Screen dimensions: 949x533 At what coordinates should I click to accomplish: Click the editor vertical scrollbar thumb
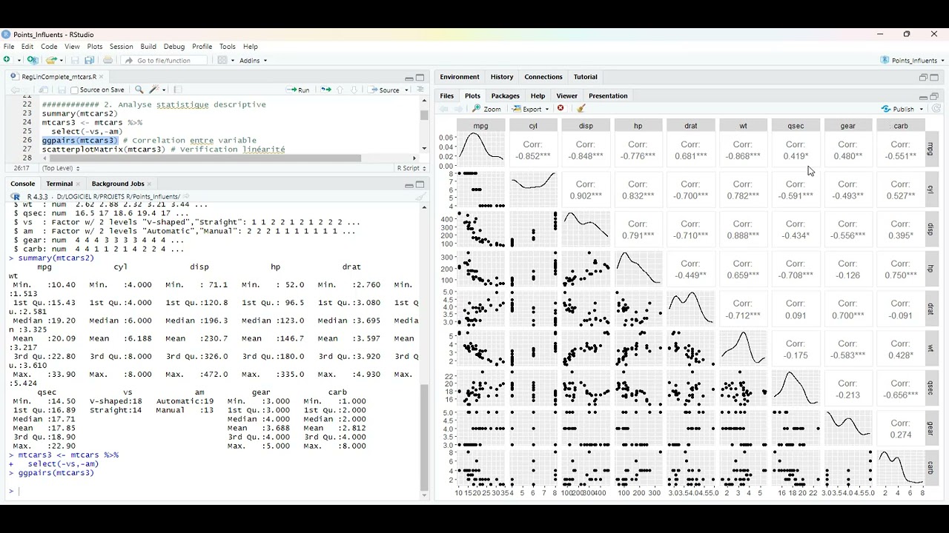coord(424,115)
